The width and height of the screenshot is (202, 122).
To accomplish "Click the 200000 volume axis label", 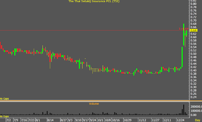I will 196,107.
